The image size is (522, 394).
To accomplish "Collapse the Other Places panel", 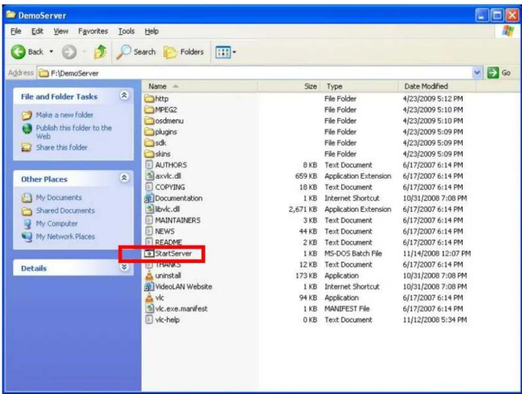I will (124, 178).
